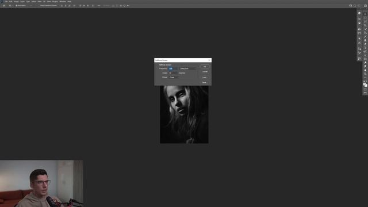Viewport: 368px width, 207px height.
Task: Click the Frequency input field
Action: [x=173, y=68]
